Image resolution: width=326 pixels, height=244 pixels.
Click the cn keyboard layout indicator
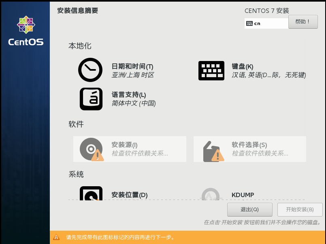click(266, 23)
